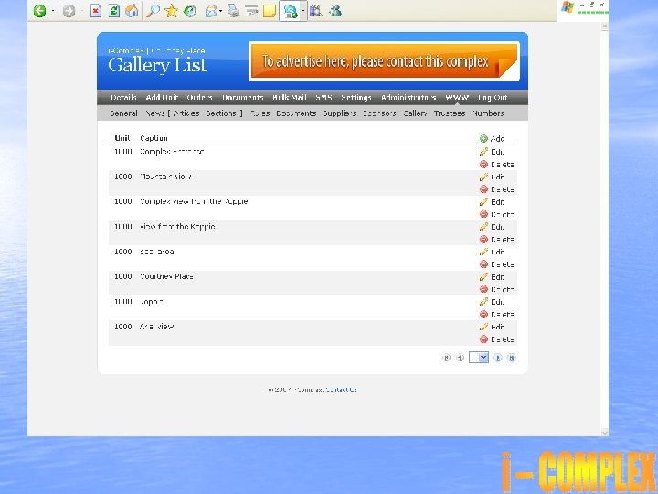This screenshot has width=658, height=494.
Task: Click the Contact Us footer link
Action: click(341, 390)
